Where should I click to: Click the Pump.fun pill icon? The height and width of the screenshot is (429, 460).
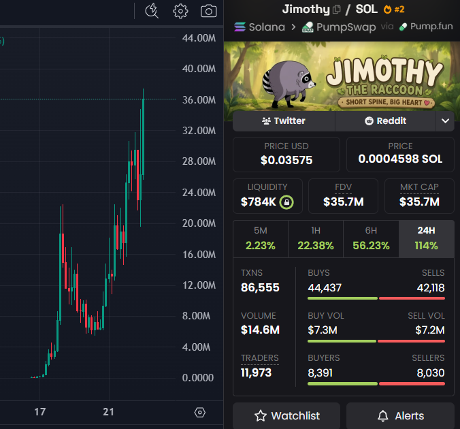[x=403, y=27]
